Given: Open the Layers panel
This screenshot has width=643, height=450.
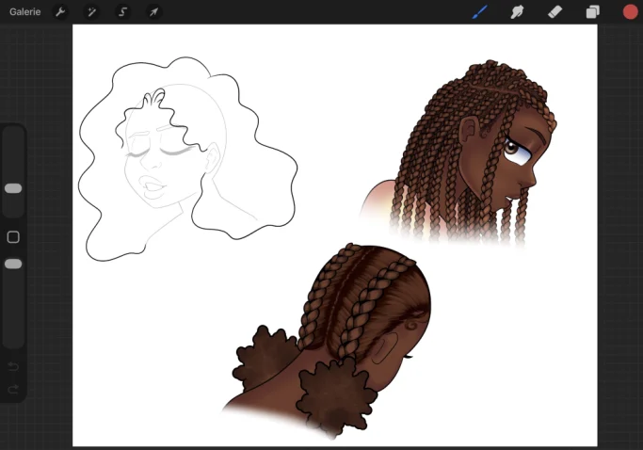Looking at the screenshot, I should click(592, 12).
